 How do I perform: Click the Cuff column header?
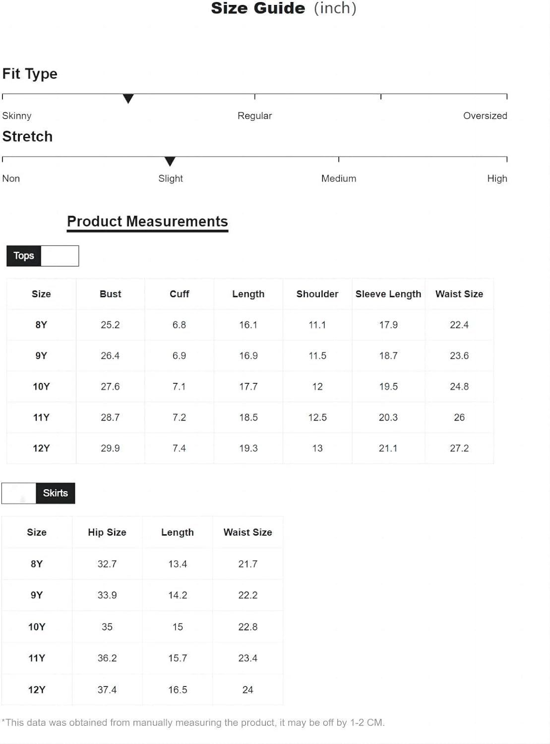click(x=180, y=294)
